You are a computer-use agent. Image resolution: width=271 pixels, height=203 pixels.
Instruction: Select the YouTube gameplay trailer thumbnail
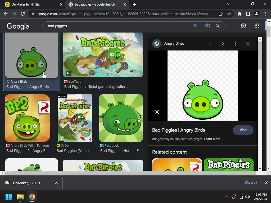pos(103,54)
